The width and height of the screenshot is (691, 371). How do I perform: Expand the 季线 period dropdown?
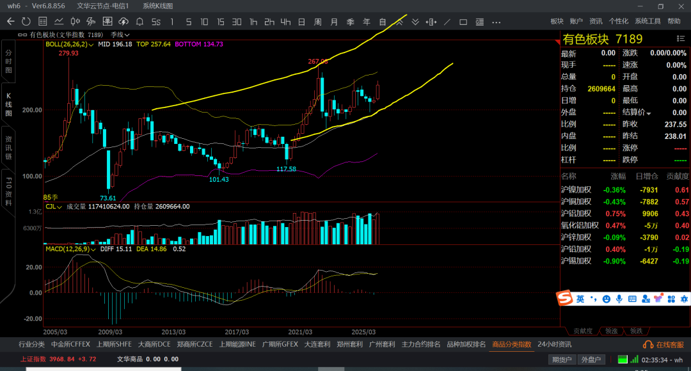(x=120, y=35)
